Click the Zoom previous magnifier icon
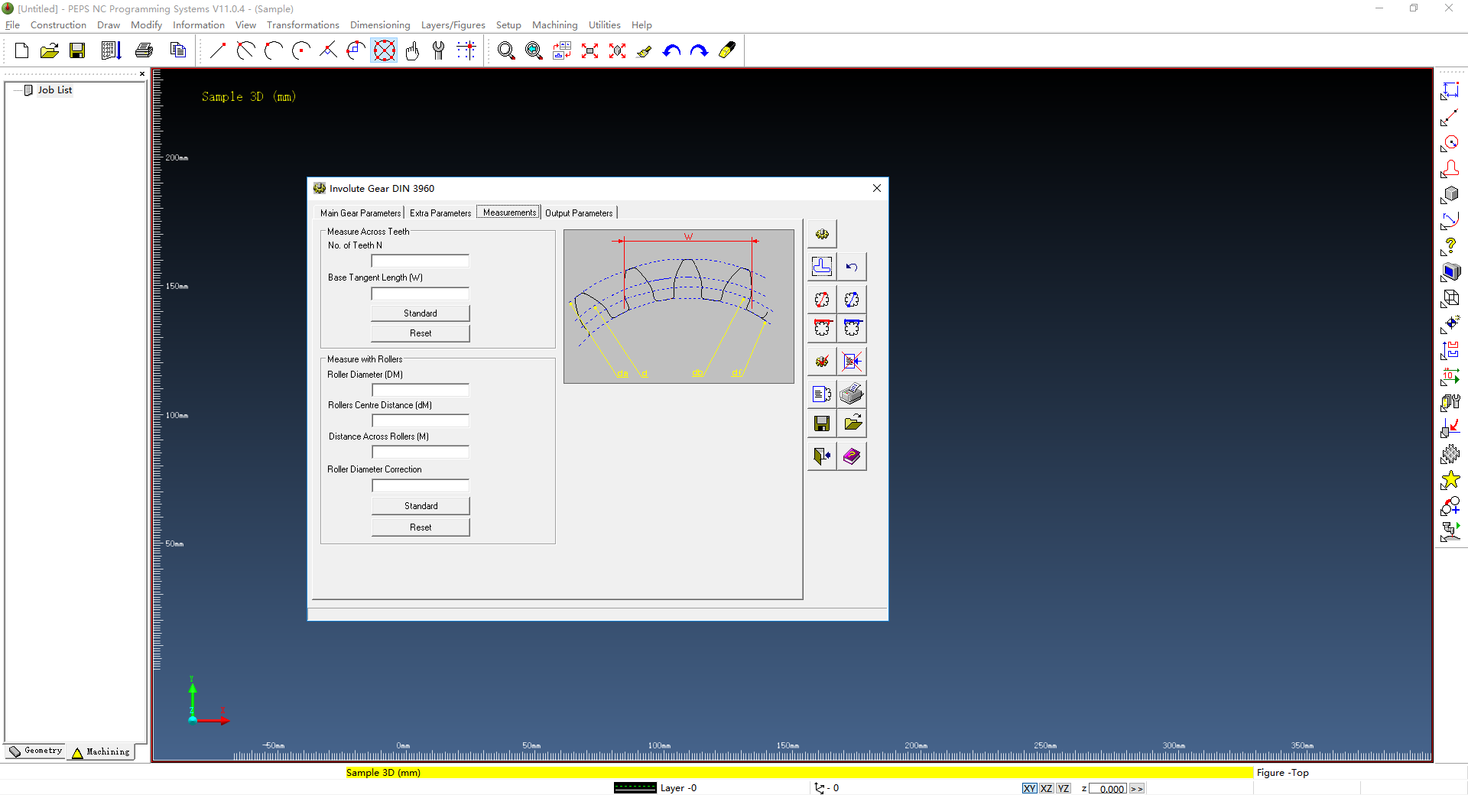The width and height of the screenshot is (1468, 795). pyautogui.click(x=534, y=50)
